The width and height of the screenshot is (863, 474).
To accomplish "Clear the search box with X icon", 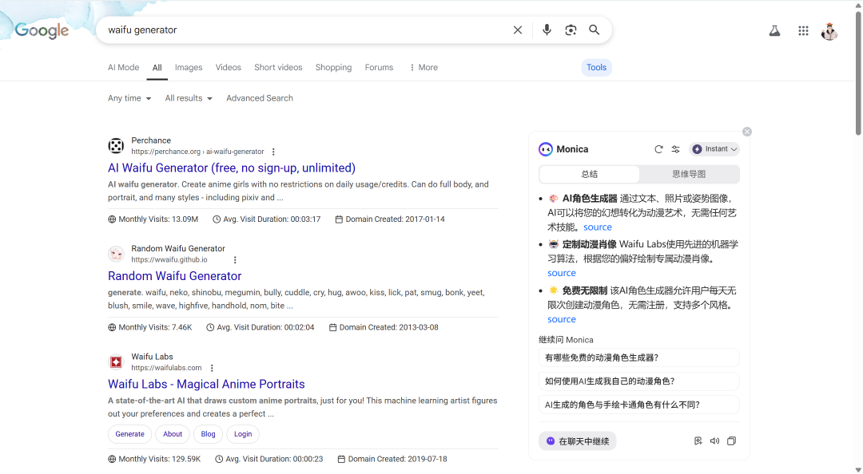I will [x=517, y=30].
